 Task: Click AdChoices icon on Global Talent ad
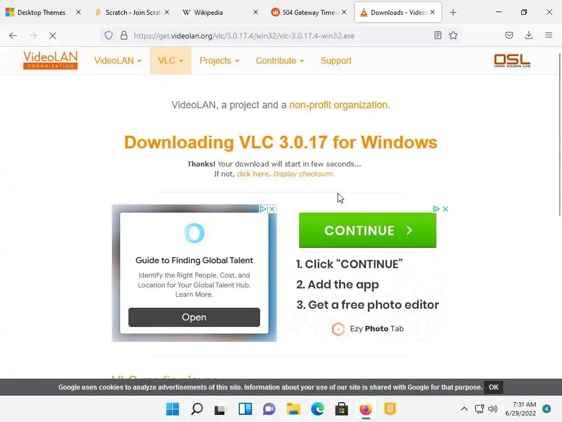click(x=263, y=209)
